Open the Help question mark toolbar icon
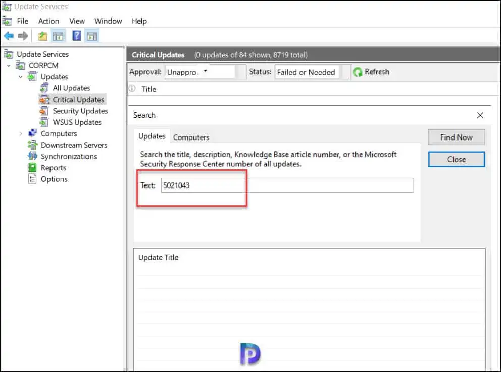Image resolution: width=501 pixels, height=372 pixels. coord(77,36)
